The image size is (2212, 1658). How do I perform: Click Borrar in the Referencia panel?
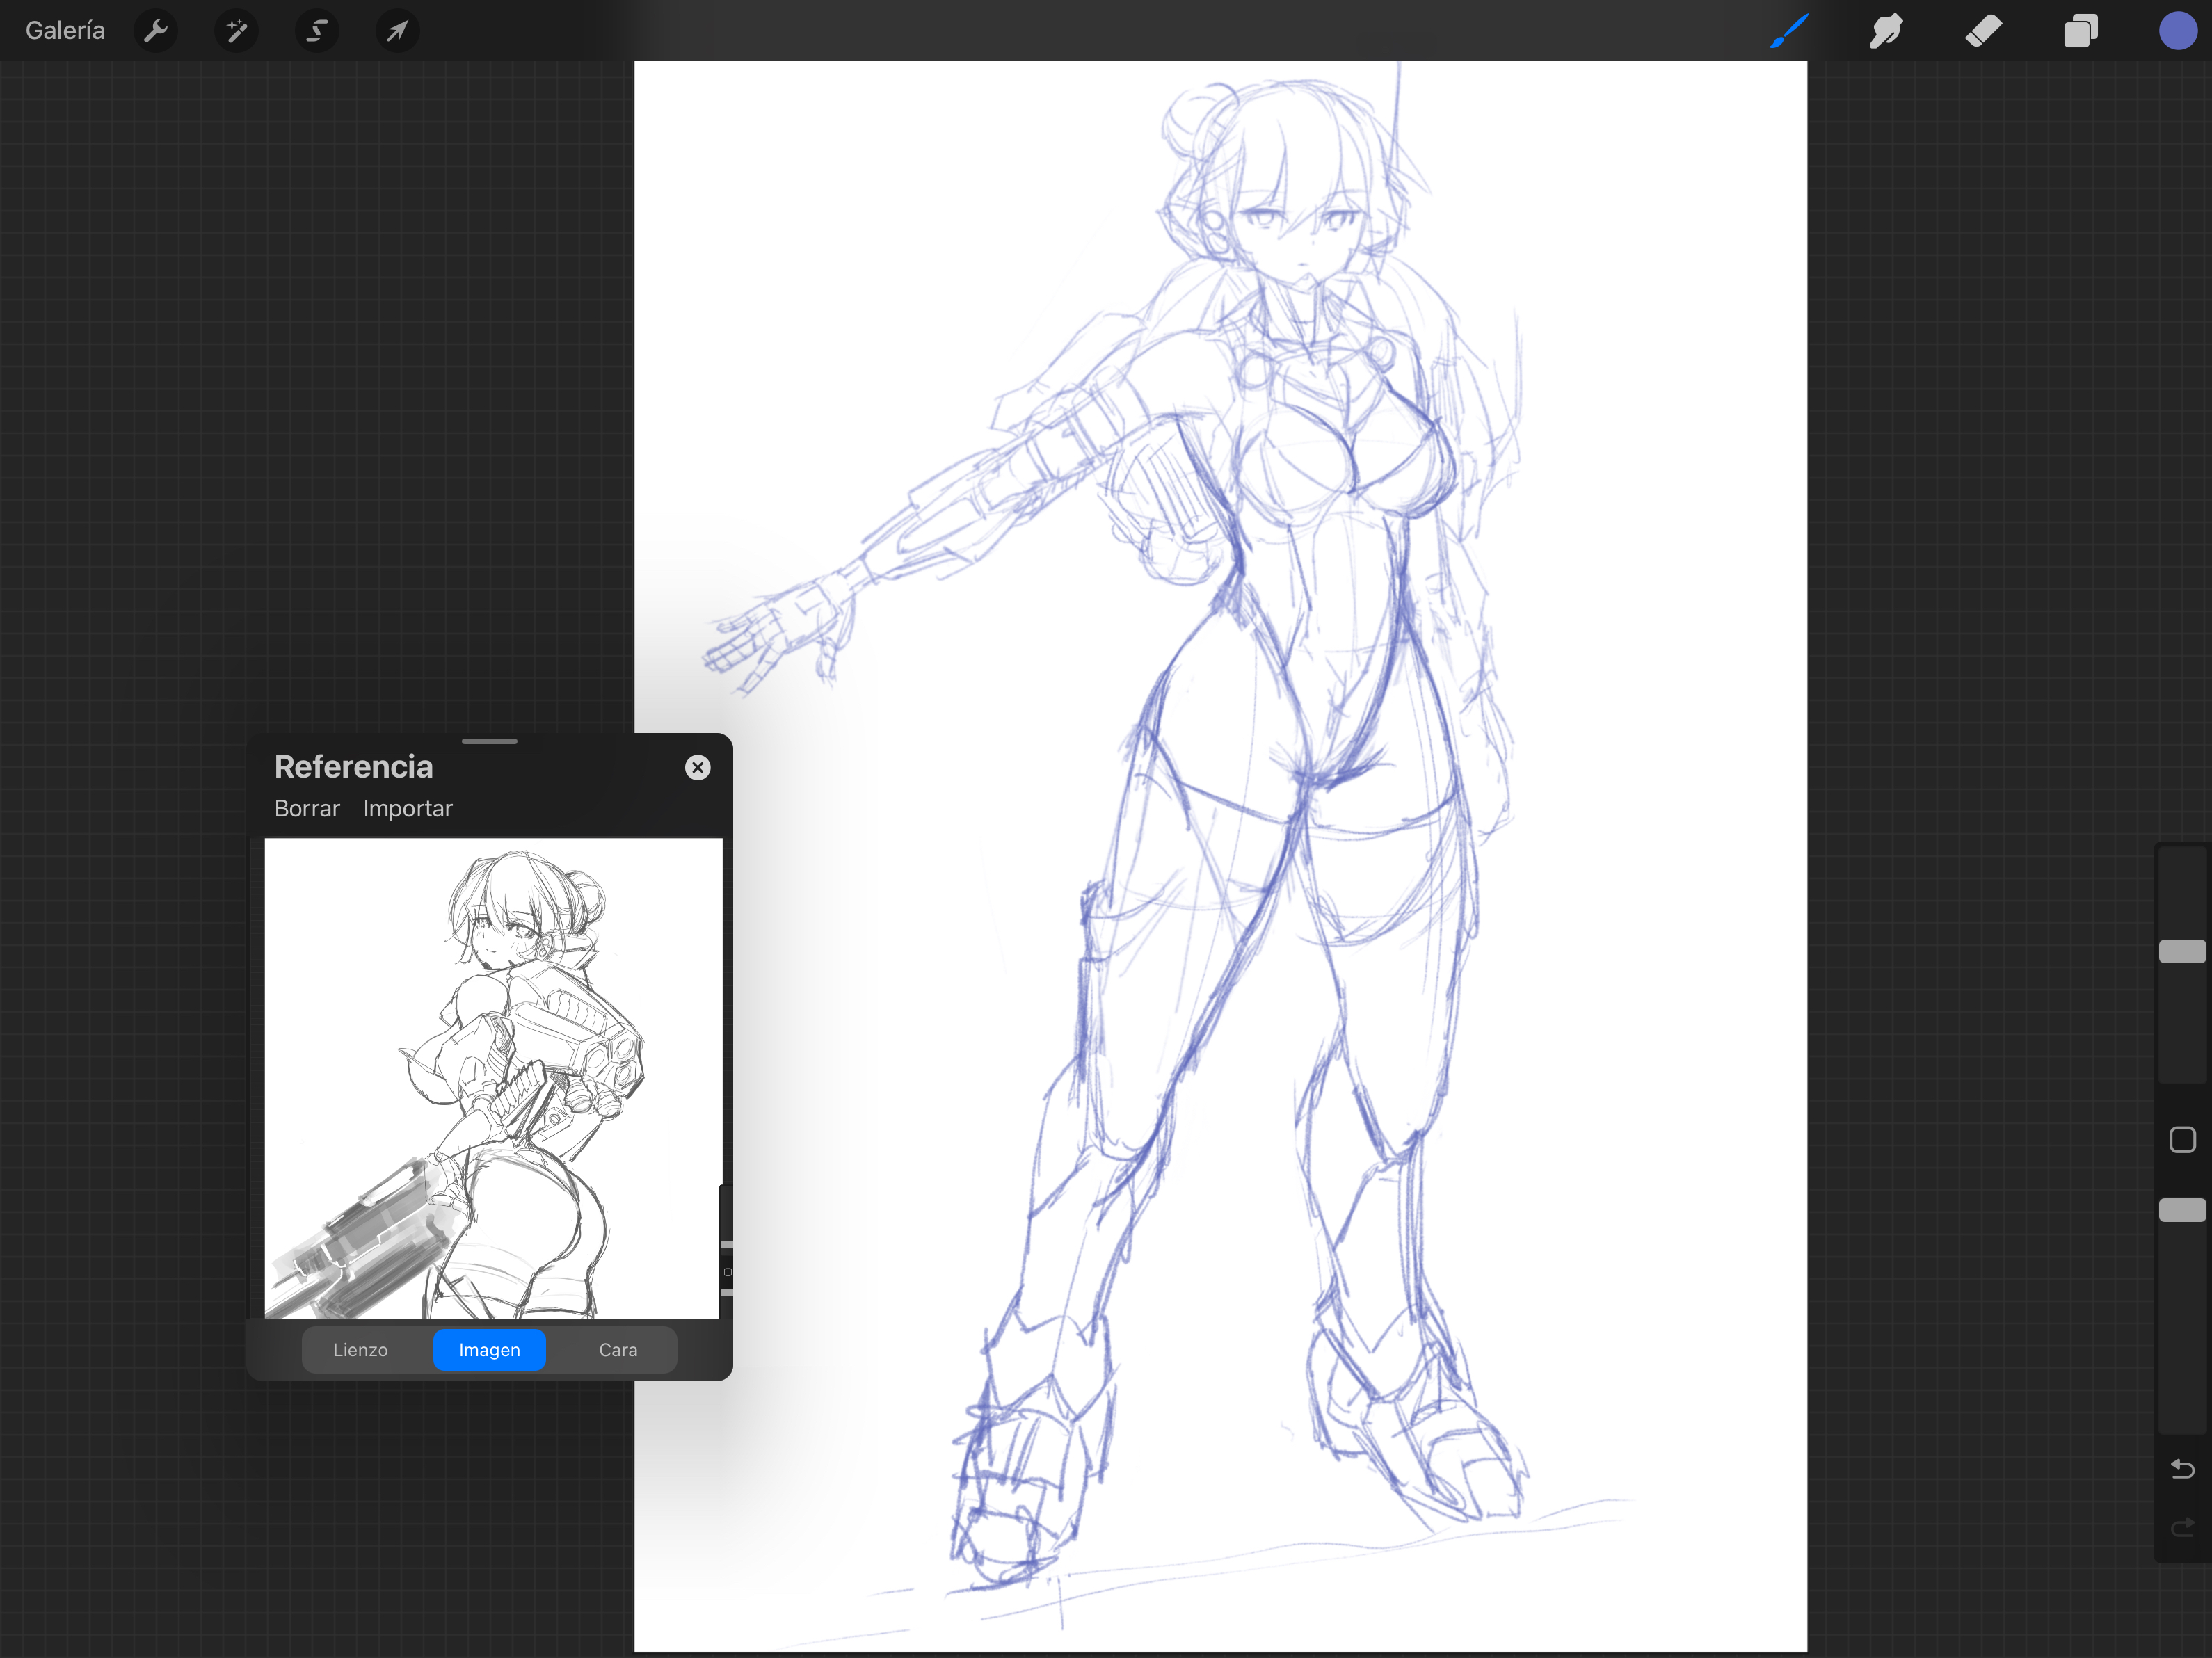[307, 808]
